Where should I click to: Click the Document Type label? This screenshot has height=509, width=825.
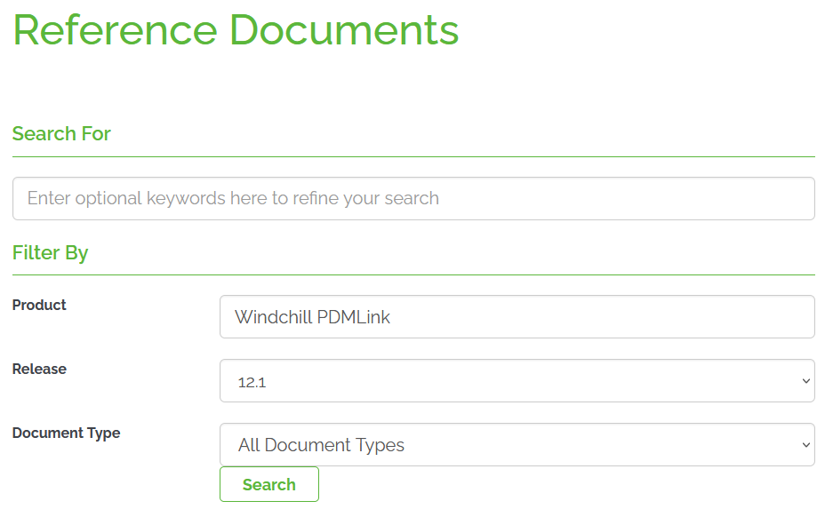pyautogui.click(x=67, y=433)
